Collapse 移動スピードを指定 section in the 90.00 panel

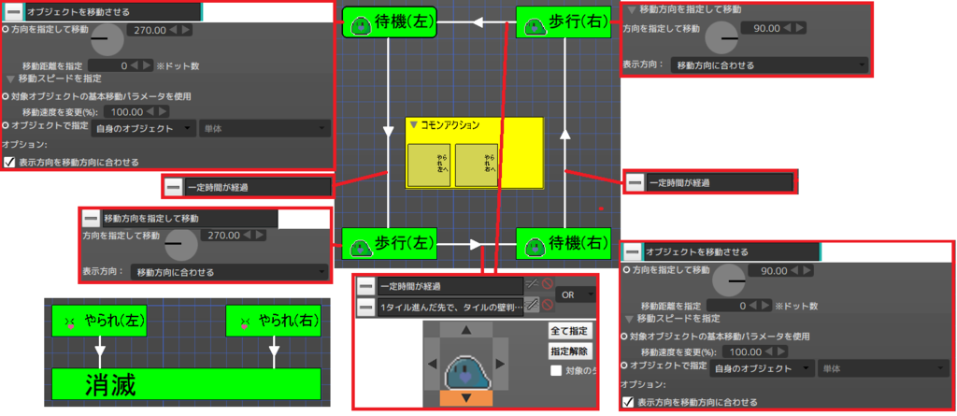[629, 319]
